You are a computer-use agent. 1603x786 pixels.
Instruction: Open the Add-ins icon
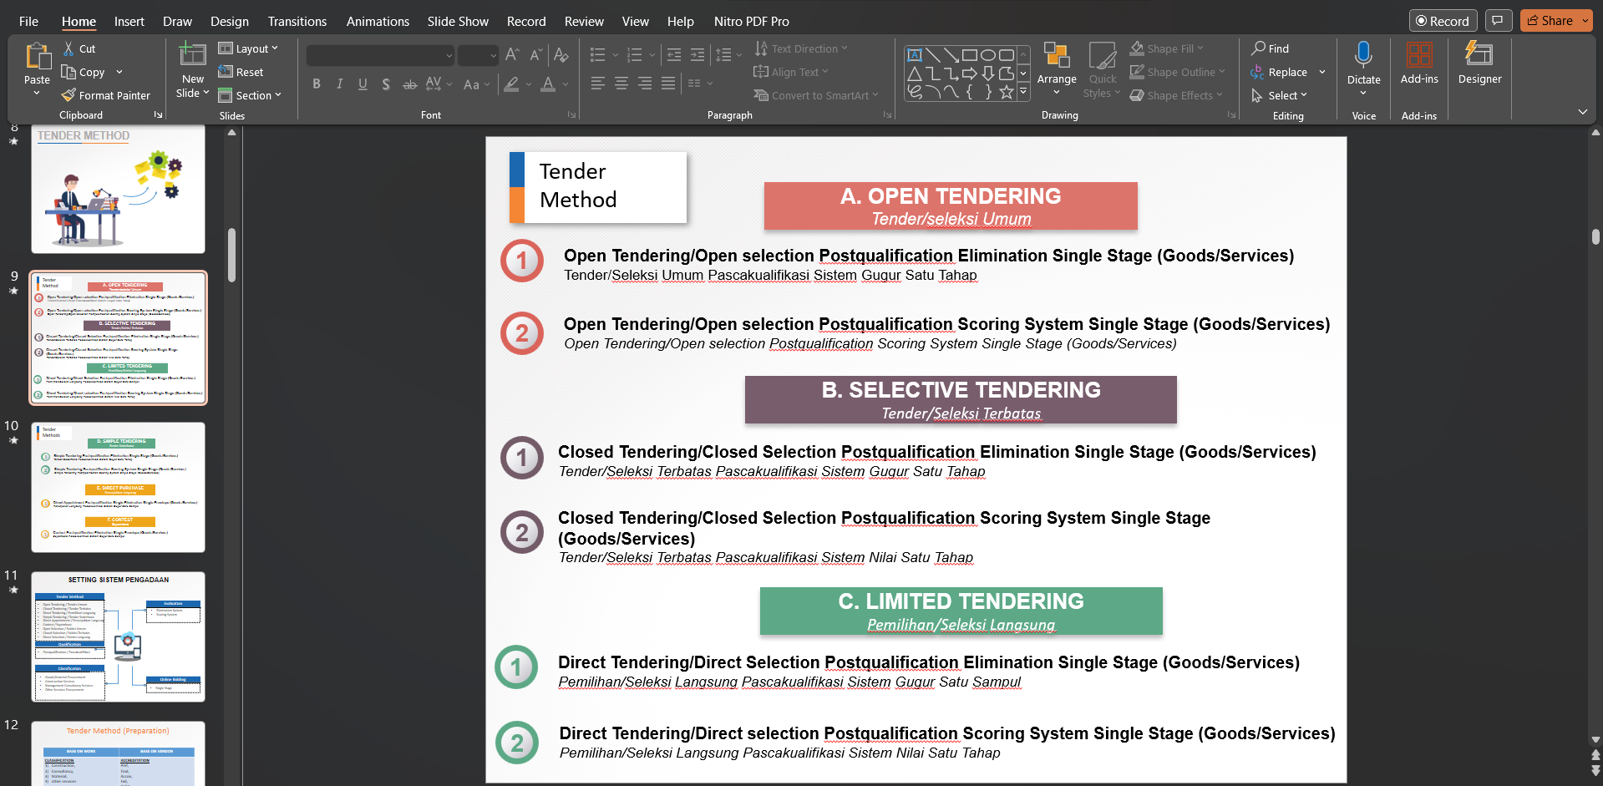(1418, 55)
